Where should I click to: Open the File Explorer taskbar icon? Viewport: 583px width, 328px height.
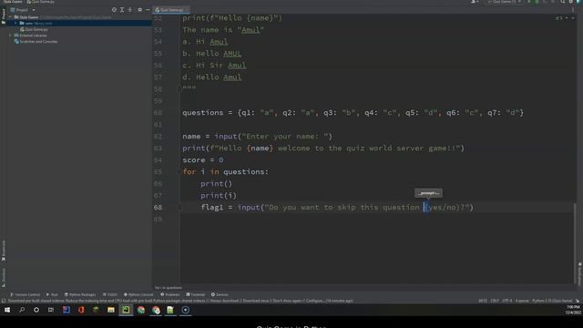click(111, 310)
